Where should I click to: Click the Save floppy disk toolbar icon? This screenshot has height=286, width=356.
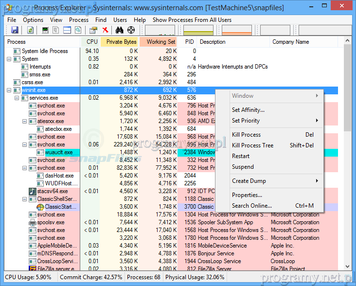coord(15,30)
